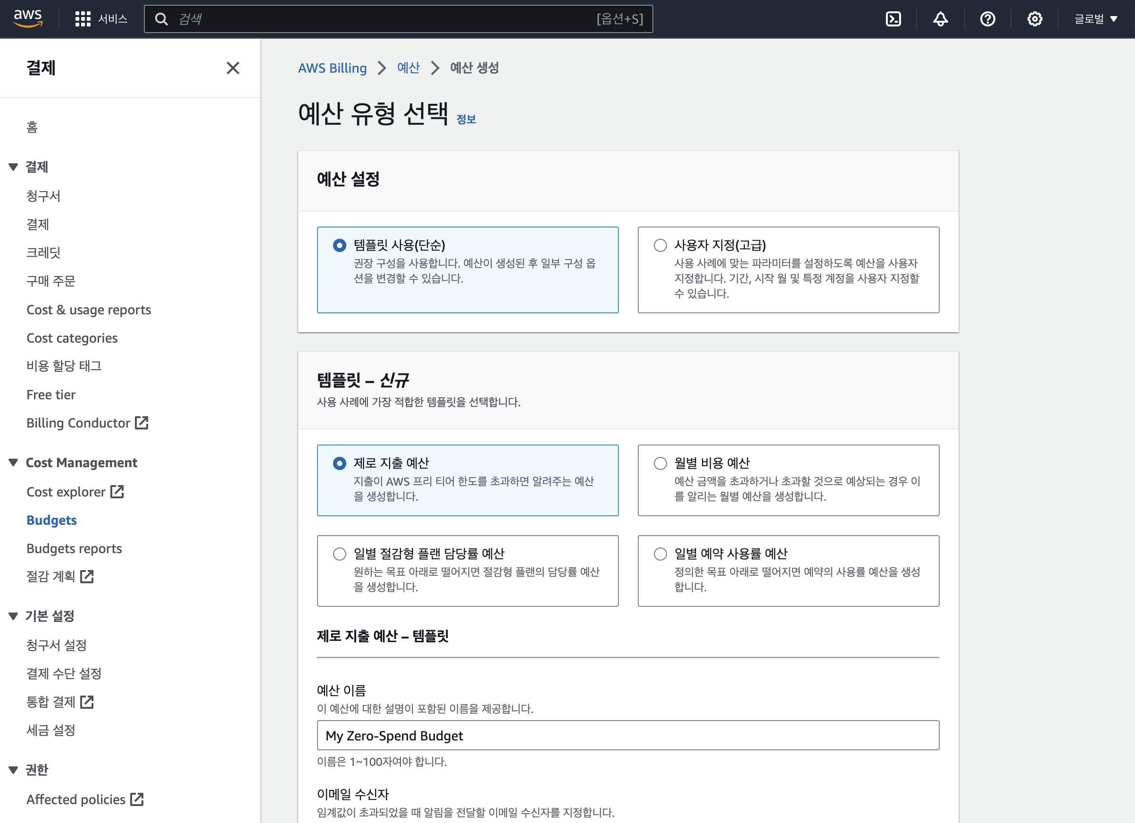Select 템플릿 사용(단순) radio option
1135x823 pixels.
pos(339,245)
